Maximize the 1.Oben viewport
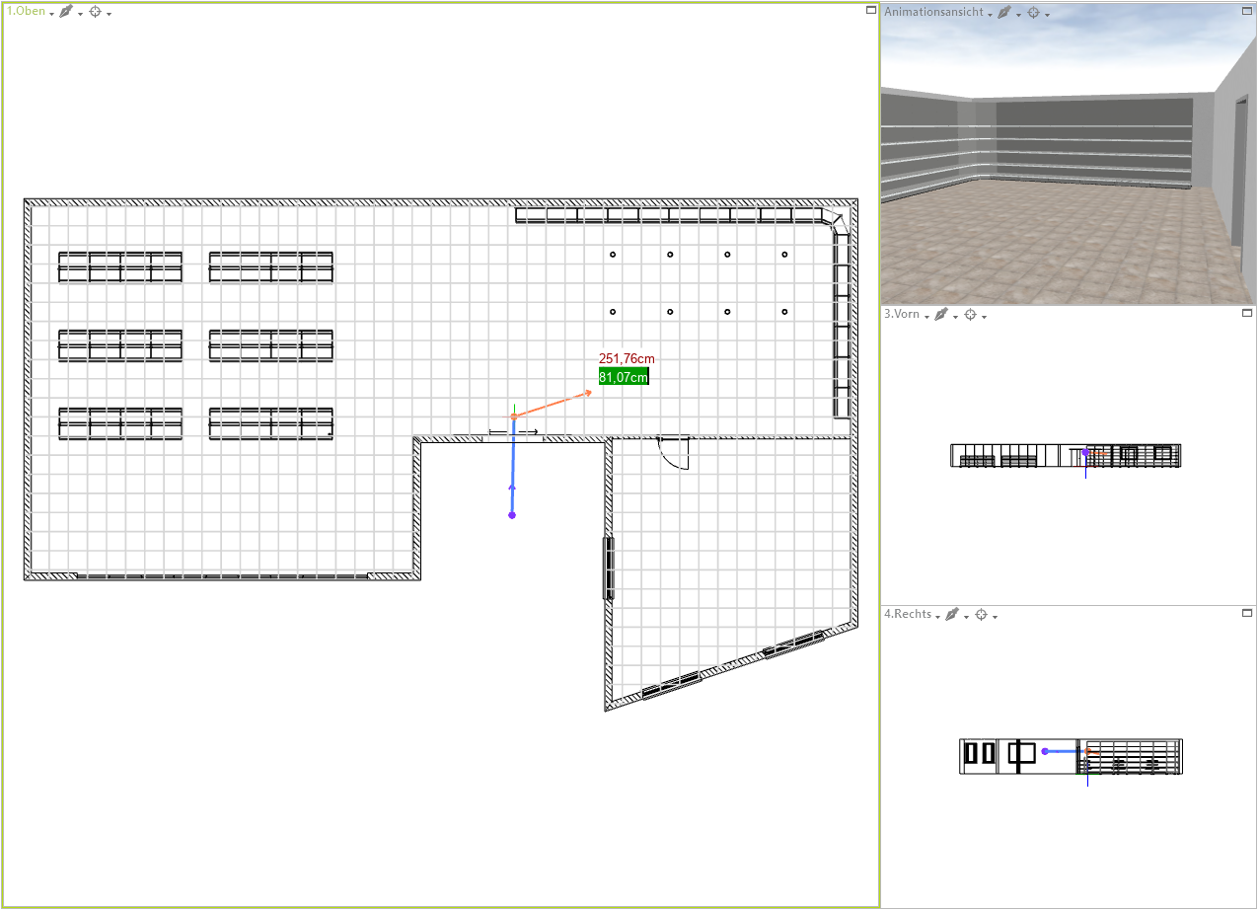The width and height of the screenshot is (1258, 910). pyautogui.click(x=870, y=10)
